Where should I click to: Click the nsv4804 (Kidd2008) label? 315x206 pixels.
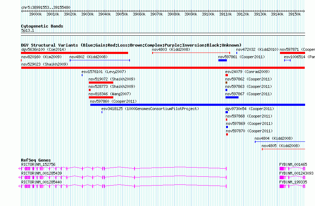click(x=274, y=138)
